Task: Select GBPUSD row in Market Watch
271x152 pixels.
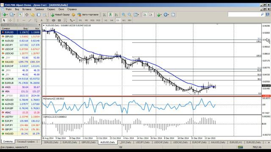Action: pyautogui.click(x=21, y=37)
